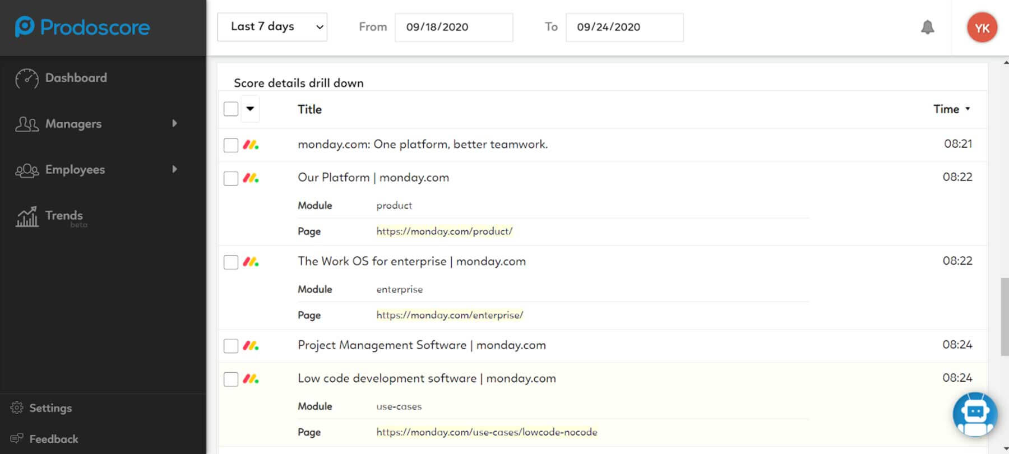The image size is (1009, 454).
Task: Click the vertical scrollbar thumb
Action: point(1005,317)
